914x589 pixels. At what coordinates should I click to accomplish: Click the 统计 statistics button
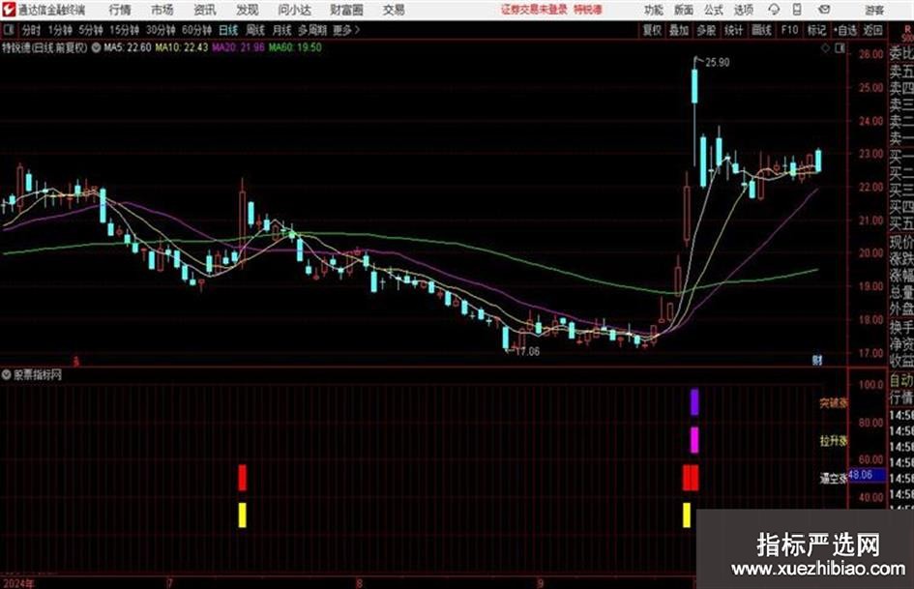tap(733, 30)
